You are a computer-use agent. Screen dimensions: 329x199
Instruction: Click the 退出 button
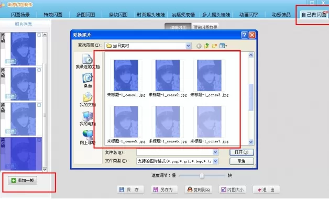pos(266,190)
